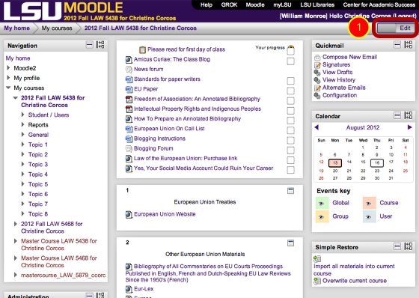This screenshot has width=419, height=298.
Task: Expand Student / Users node
Action: point(22,115)
